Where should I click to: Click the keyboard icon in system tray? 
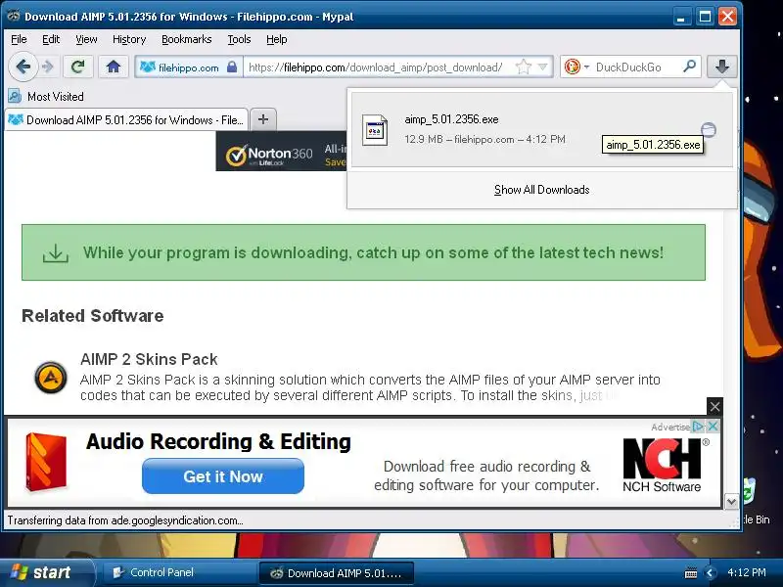(x=691, y=573)
